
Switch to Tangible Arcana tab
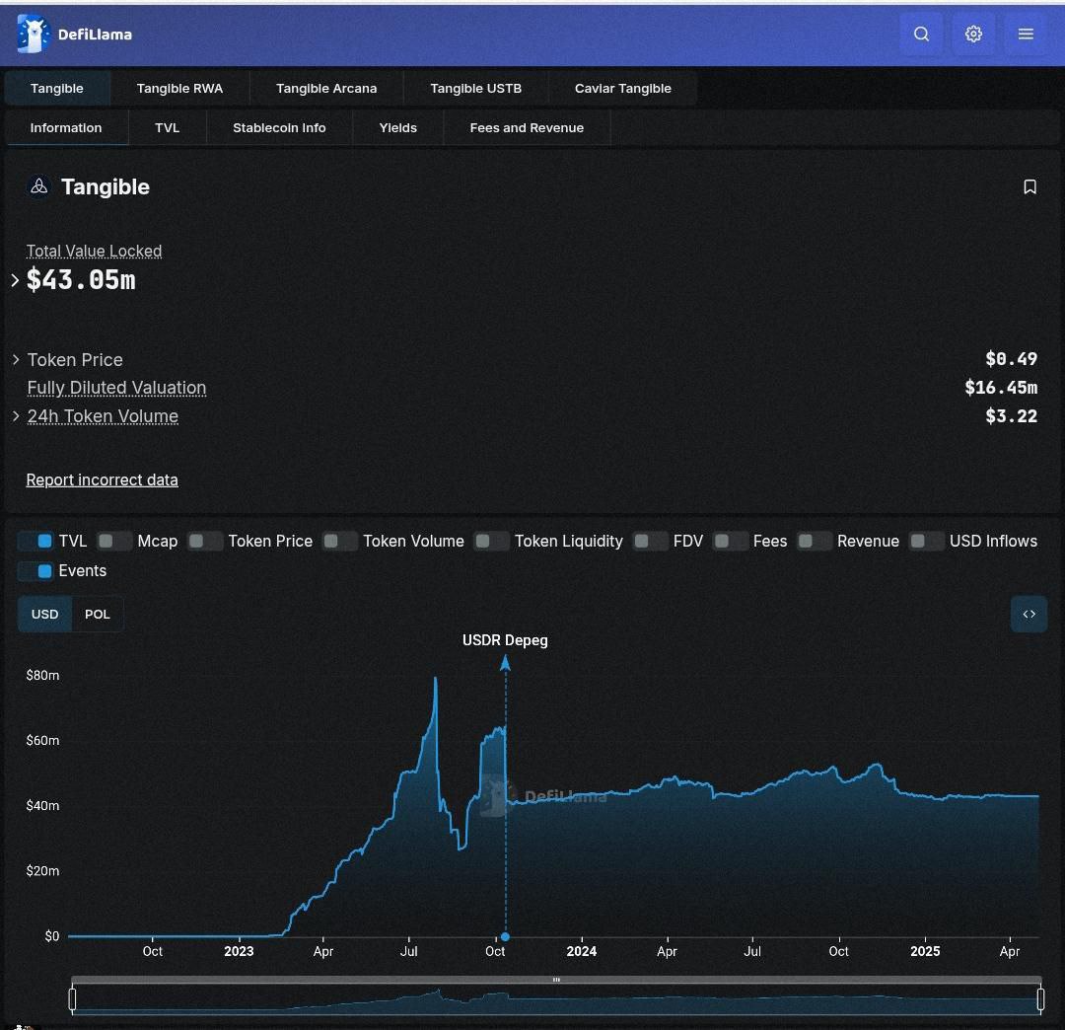point(326,89)
